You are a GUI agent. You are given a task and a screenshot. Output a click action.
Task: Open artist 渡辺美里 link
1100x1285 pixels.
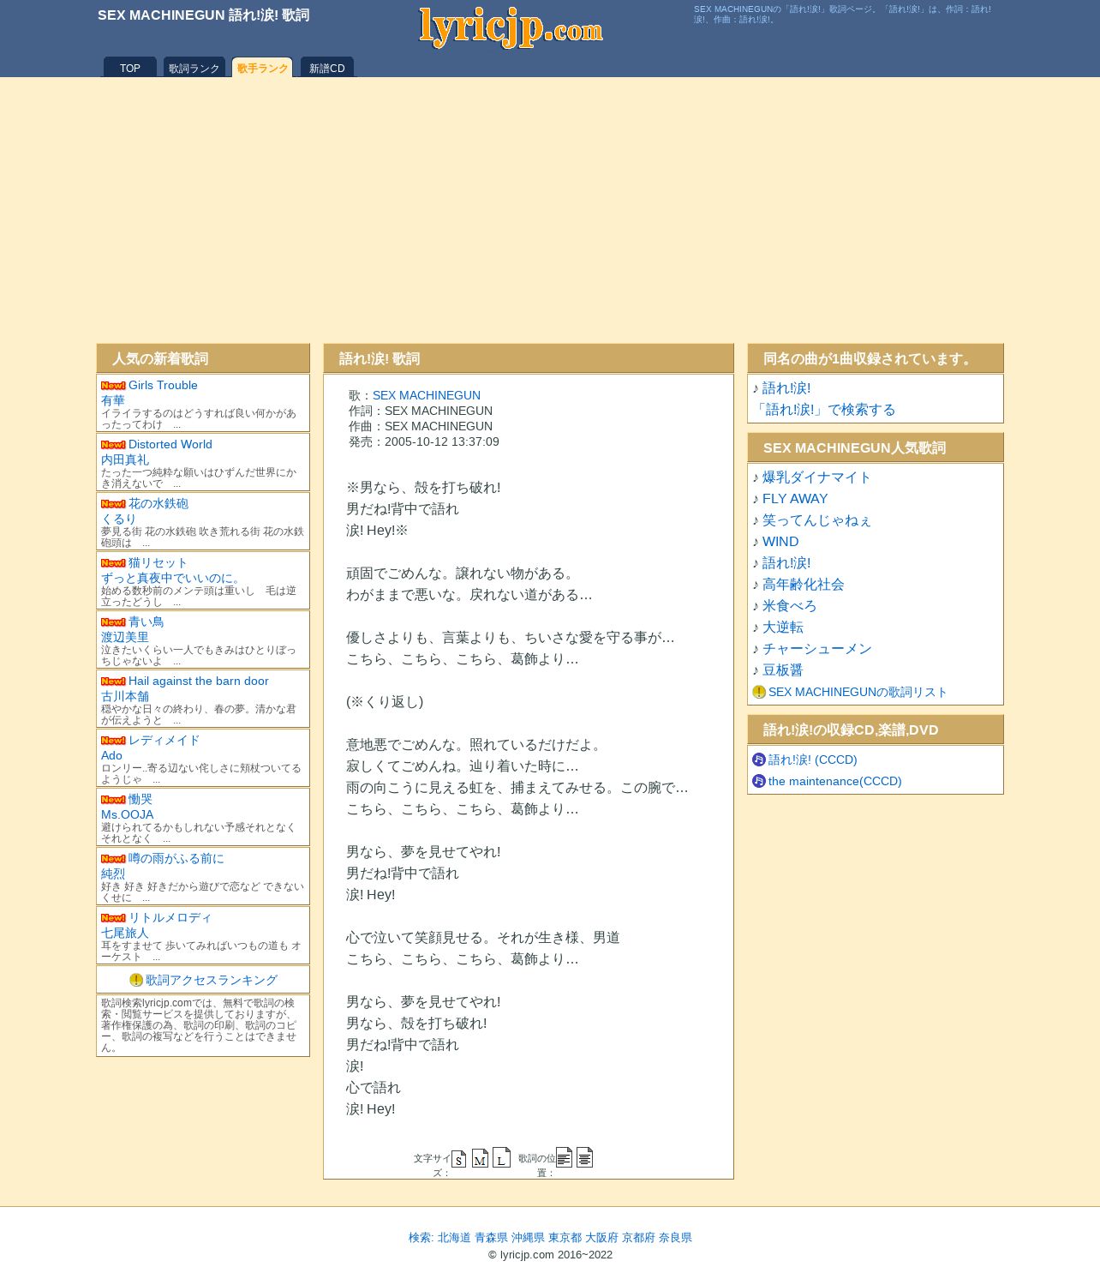click(125, 637)
